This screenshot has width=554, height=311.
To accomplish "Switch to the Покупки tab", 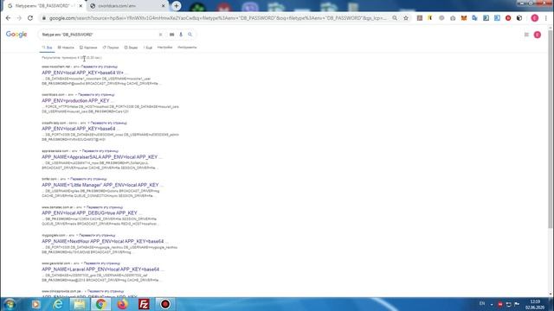I will (111, 48).
